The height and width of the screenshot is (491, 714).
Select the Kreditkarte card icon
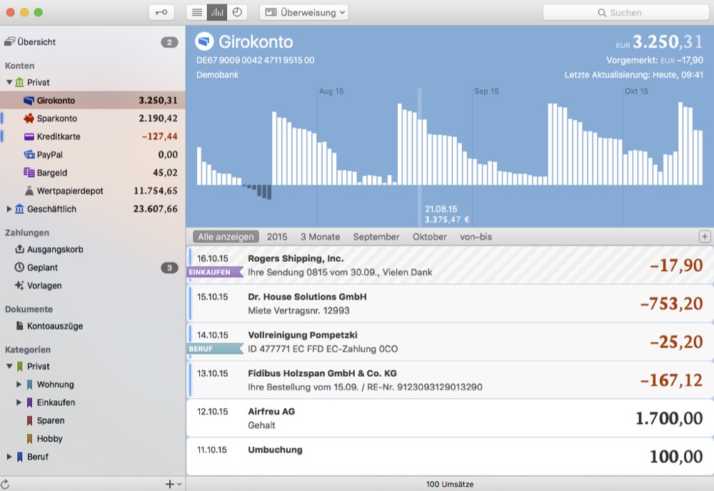click(29, 136)
